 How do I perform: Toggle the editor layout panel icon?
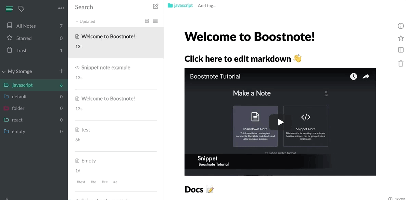[401, 50]
